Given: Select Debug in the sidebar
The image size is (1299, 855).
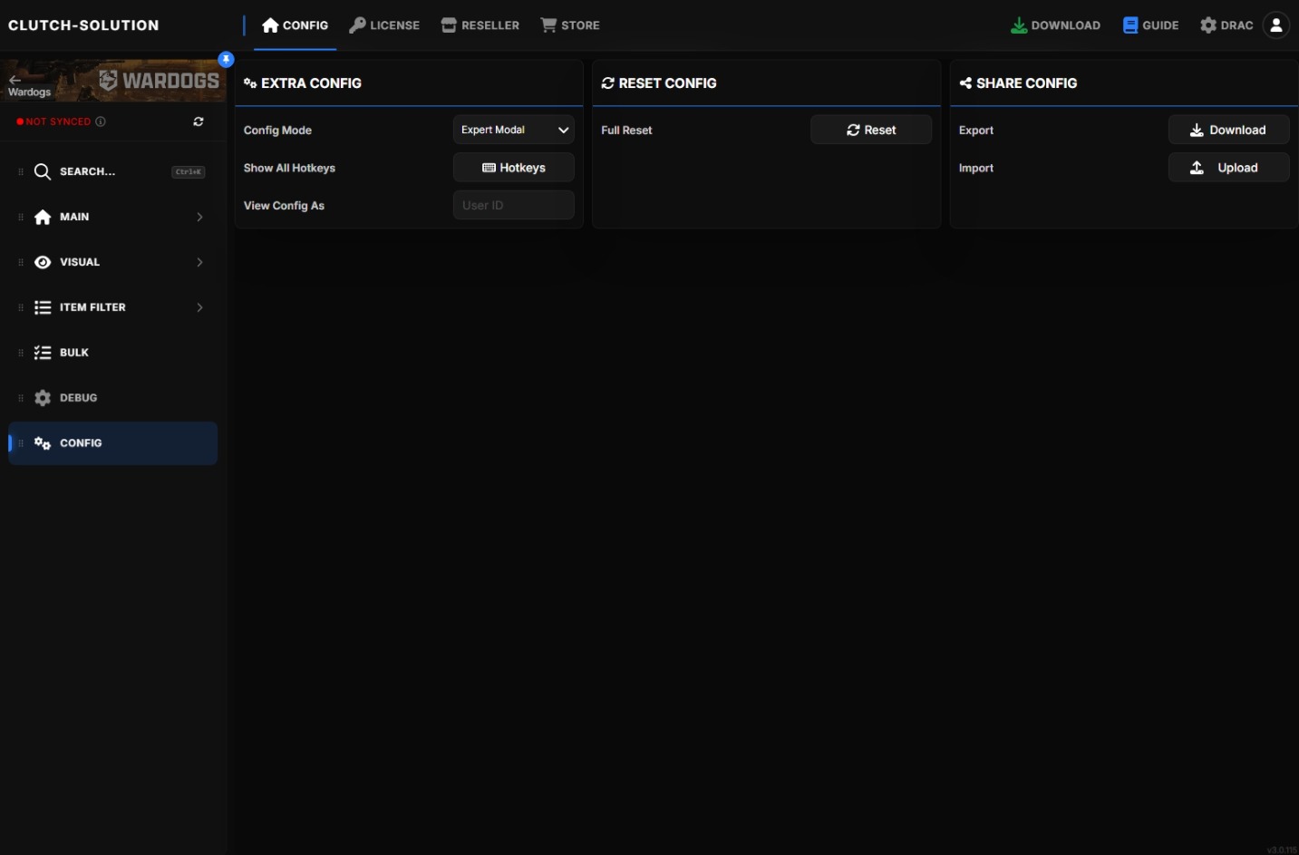Looking at the screenshot, I should coord(113,398).
